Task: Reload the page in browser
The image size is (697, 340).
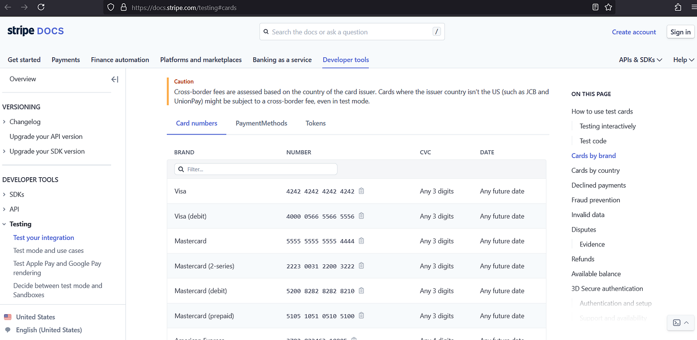Action: click(x=41, y=7)
